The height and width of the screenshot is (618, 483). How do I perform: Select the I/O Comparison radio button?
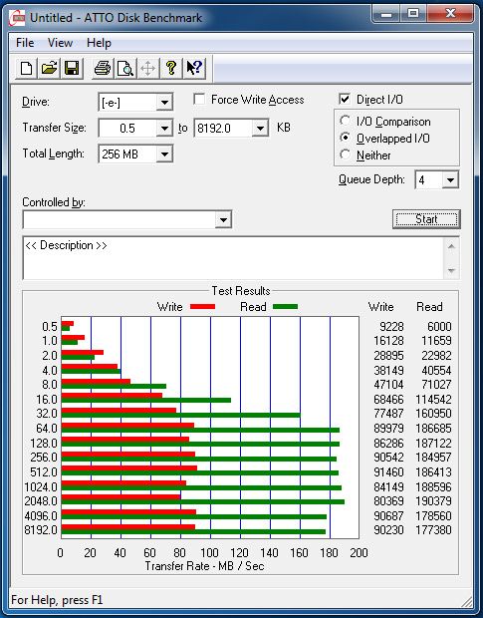click(345, 121)
